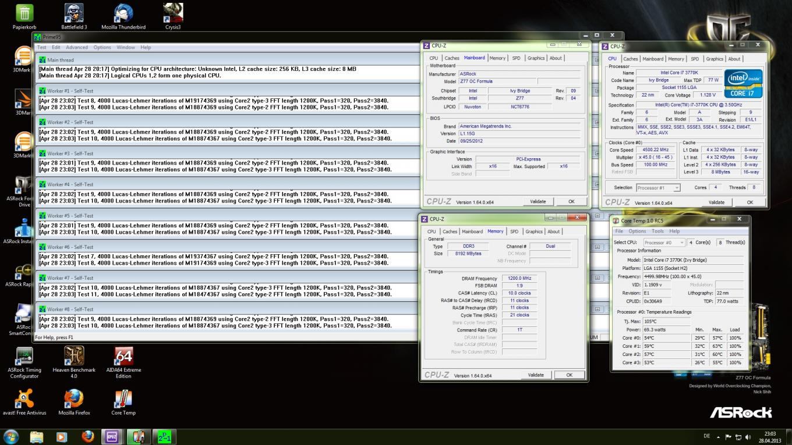
Task: Select the Mainboard tab in the CPU-Z Memory window
Action: coord(472,232)
